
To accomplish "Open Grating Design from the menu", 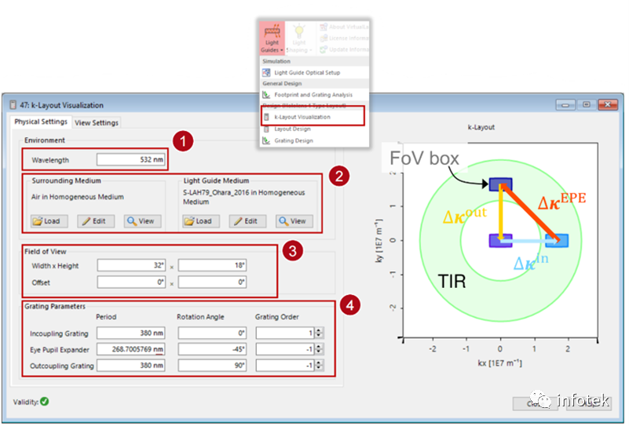I will (293, 140).
